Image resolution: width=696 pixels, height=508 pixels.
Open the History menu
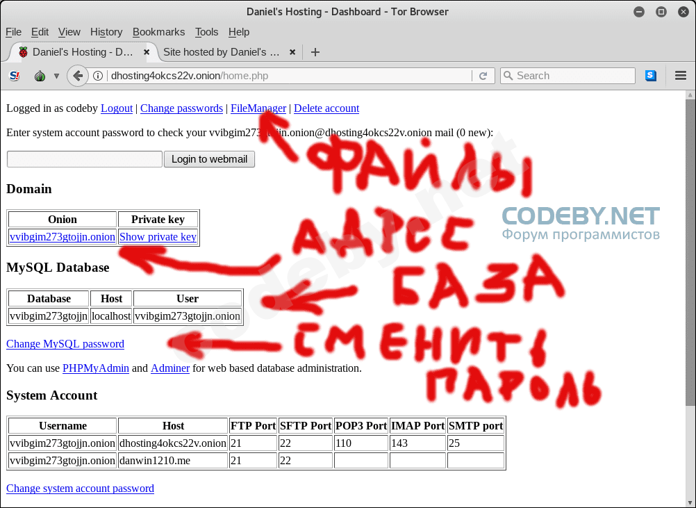coord(106,32)
